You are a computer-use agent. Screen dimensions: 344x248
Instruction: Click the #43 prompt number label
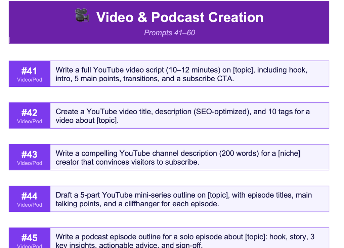coord(30,155)
